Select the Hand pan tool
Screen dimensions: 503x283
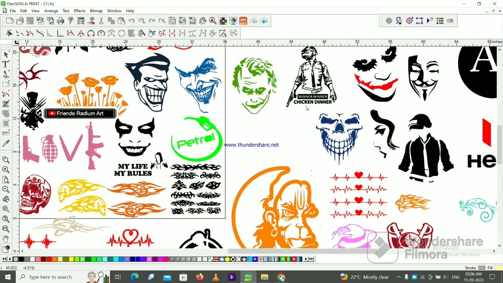(x=6, y=239)
